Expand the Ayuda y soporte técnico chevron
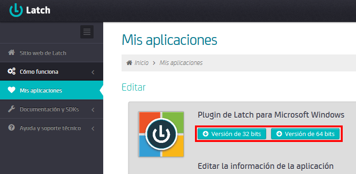 tap(93, 129)
